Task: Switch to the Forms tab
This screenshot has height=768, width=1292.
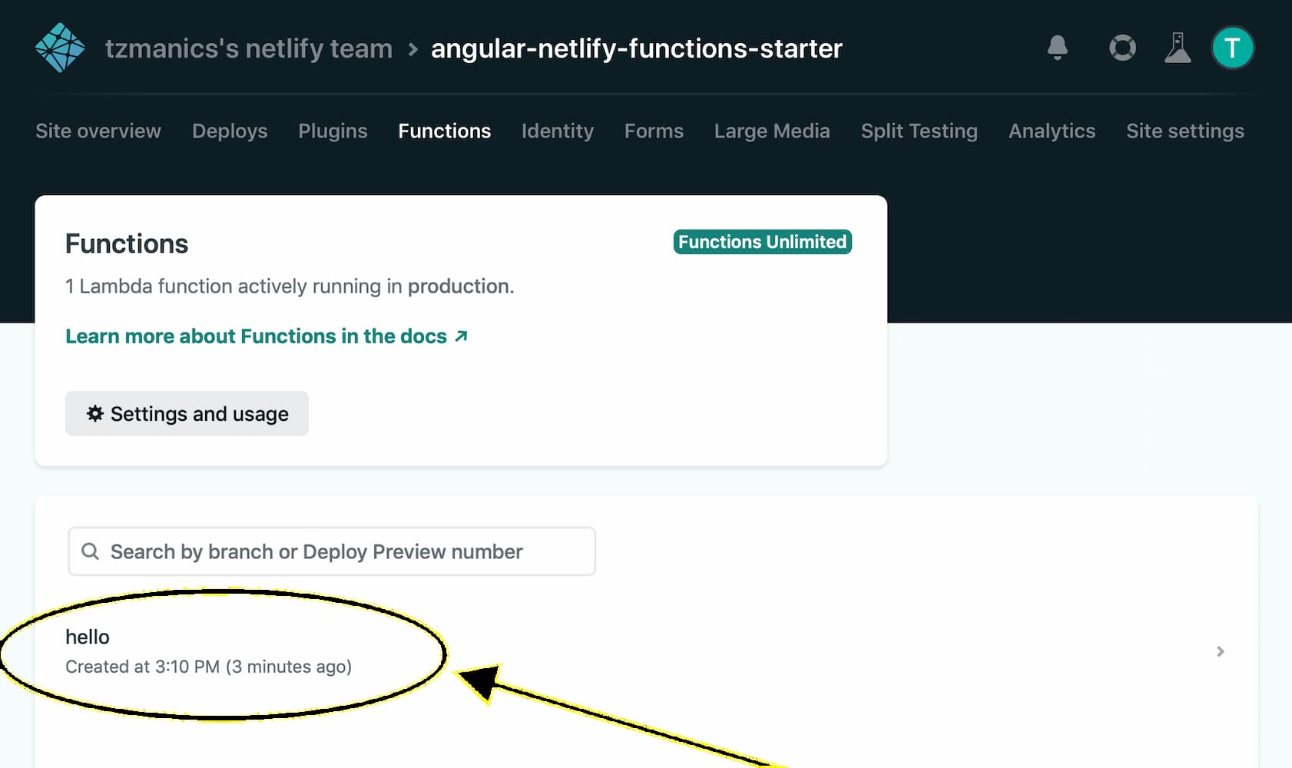Action: 654,131
